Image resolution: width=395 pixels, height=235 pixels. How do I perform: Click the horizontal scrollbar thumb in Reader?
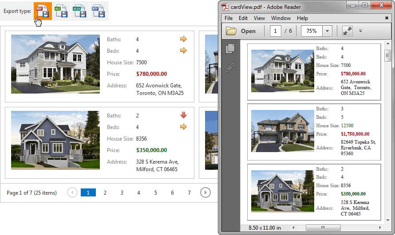(323, 227)
